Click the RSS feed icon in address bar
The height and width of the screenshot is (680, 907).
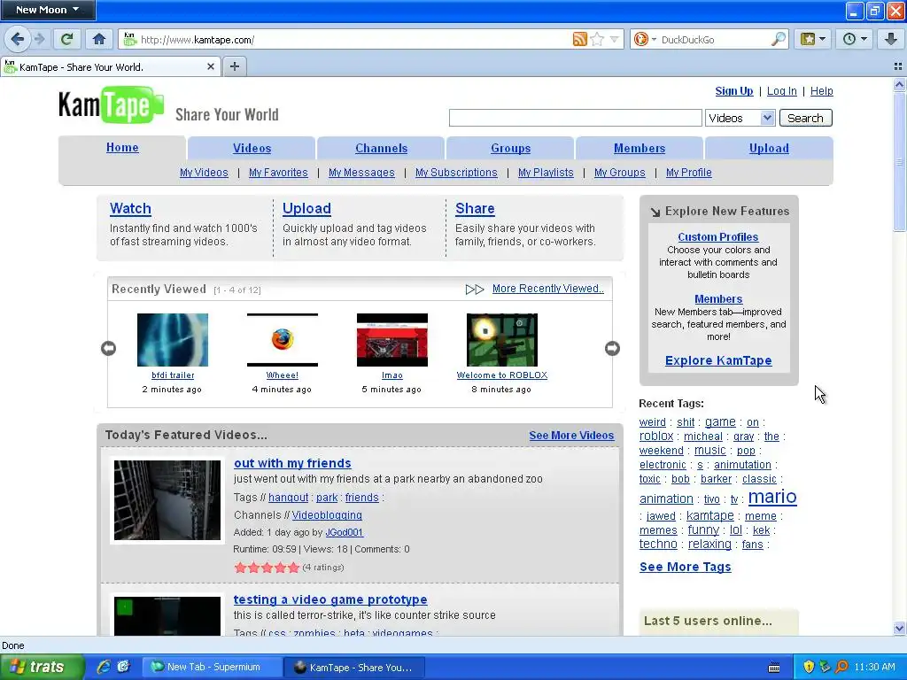[x=579, y=39]
